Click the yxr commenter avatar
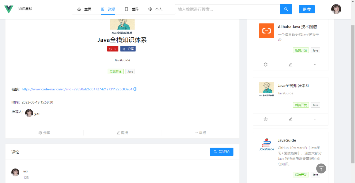This screenshot has width=355, height=183. (x=15, y=172)
